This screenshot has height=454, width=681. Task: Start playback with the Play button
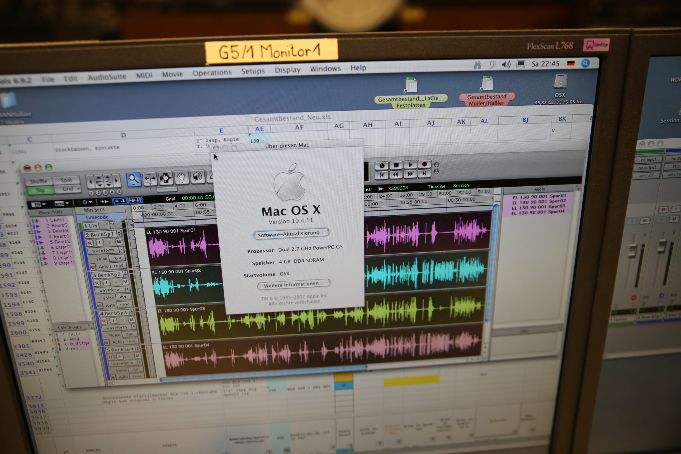click(x=410, y=165)
